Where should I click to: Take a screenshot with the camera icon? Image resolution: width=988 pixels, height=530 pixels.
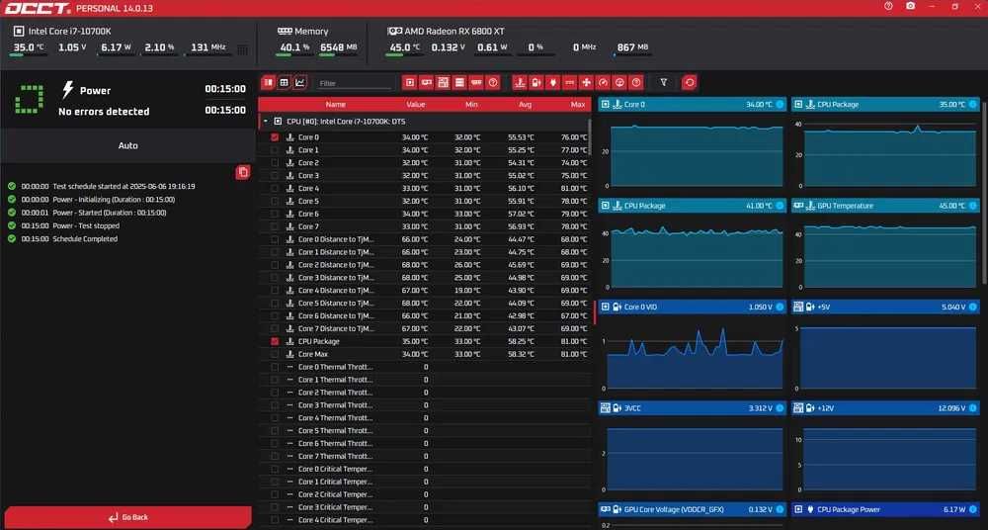pyautogui.click(x=911, y=6)
